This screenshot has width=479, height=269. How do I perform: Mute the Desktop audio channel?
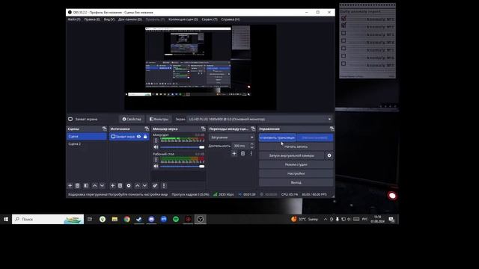click(x=156, y=166)
